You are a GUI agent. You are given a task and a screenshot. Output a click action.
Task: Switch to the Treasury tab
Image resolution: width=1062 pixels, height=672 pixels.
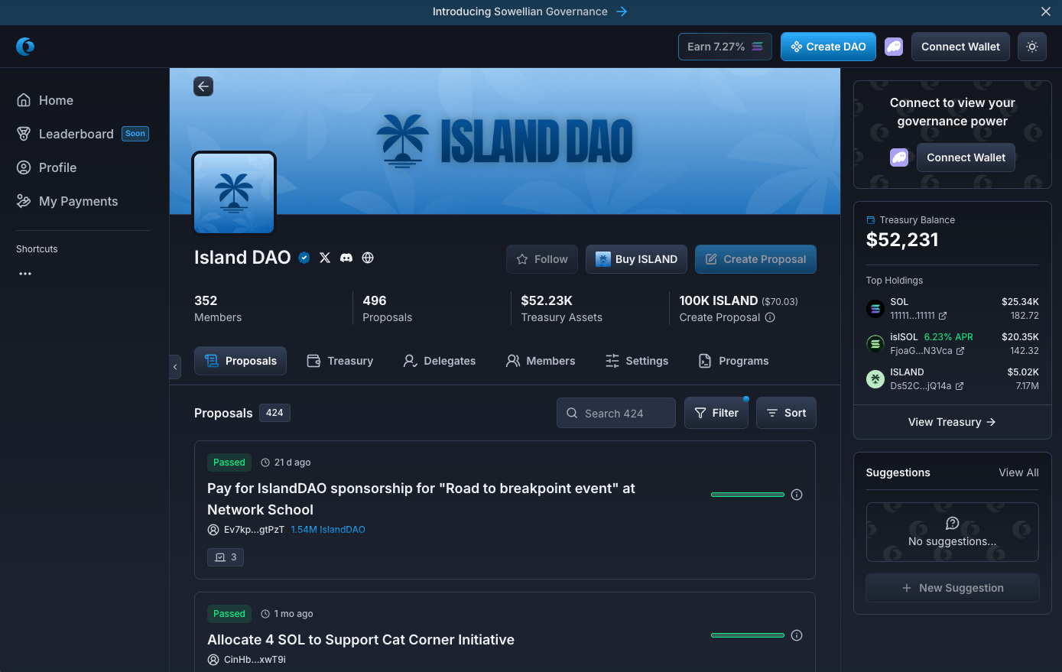340,361
